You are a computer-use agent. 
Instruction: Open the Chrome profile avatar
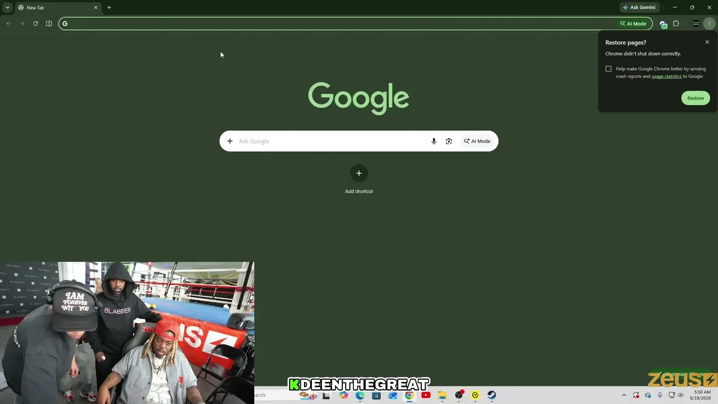[x=696, y=24]
